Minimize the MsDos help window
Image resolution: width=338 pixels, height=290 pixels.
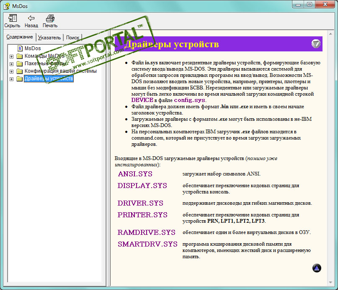tap(298, 5)
